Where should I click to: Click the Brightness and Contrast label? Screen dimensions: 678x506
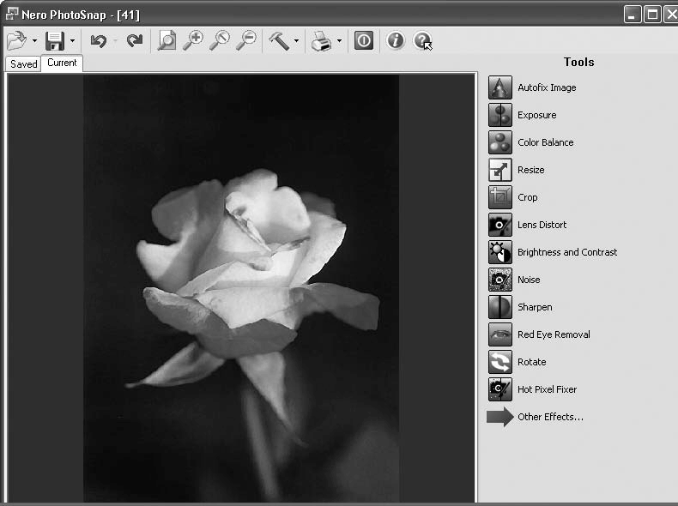(x=567, y=252)
